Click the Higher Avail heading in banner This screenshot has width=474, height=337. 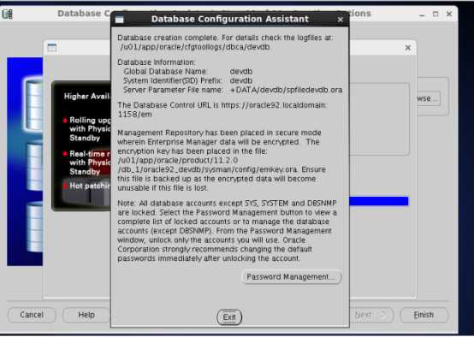pos(86,97)
